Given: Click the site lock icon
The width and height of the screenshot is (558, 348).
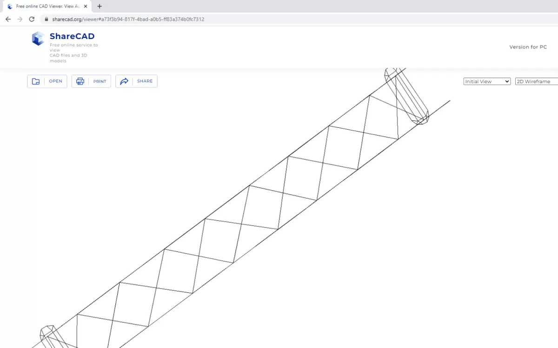Looking at the screenshot, I should [x=46, y=19].
